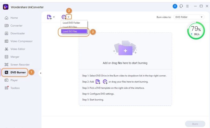Click the Wondershare UniConverter logo
The width and height of the screenshot is (210, 128).
[x=6, y=7]
